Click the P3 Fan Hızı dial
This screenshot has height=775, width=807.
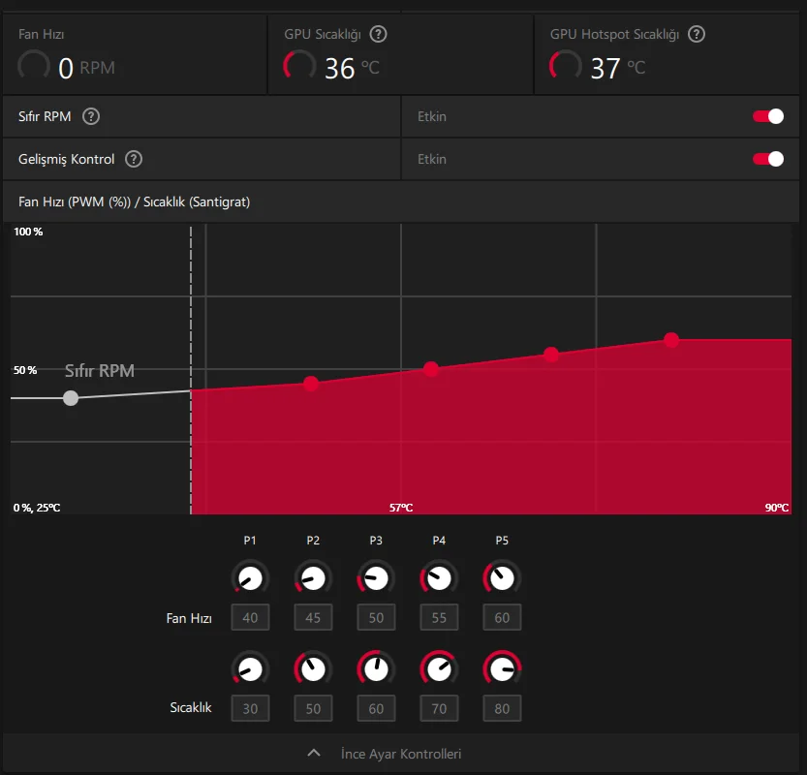click(x=376, y=578)
